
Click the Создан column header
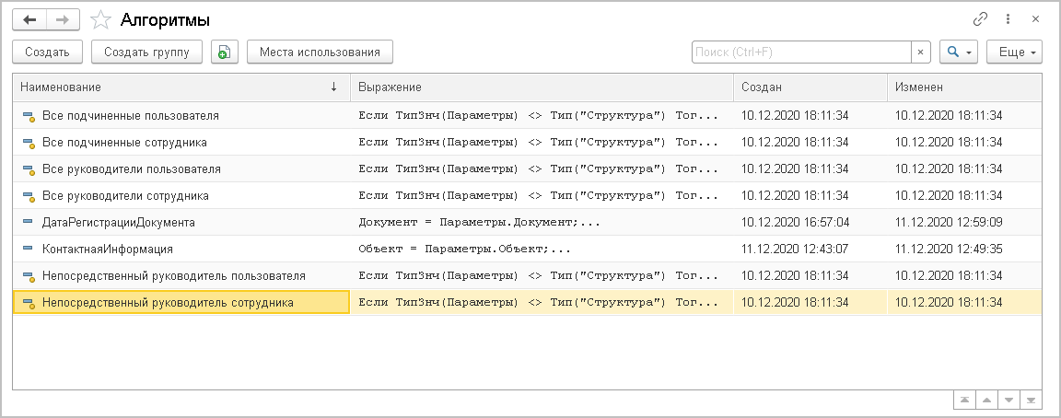tap(810, 87)
